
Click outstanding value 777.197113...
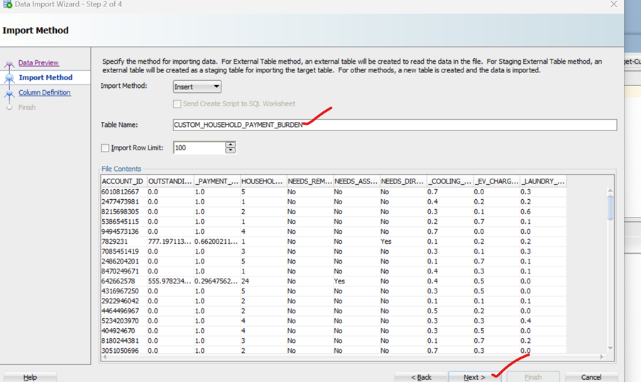click(x=170, y=242)
